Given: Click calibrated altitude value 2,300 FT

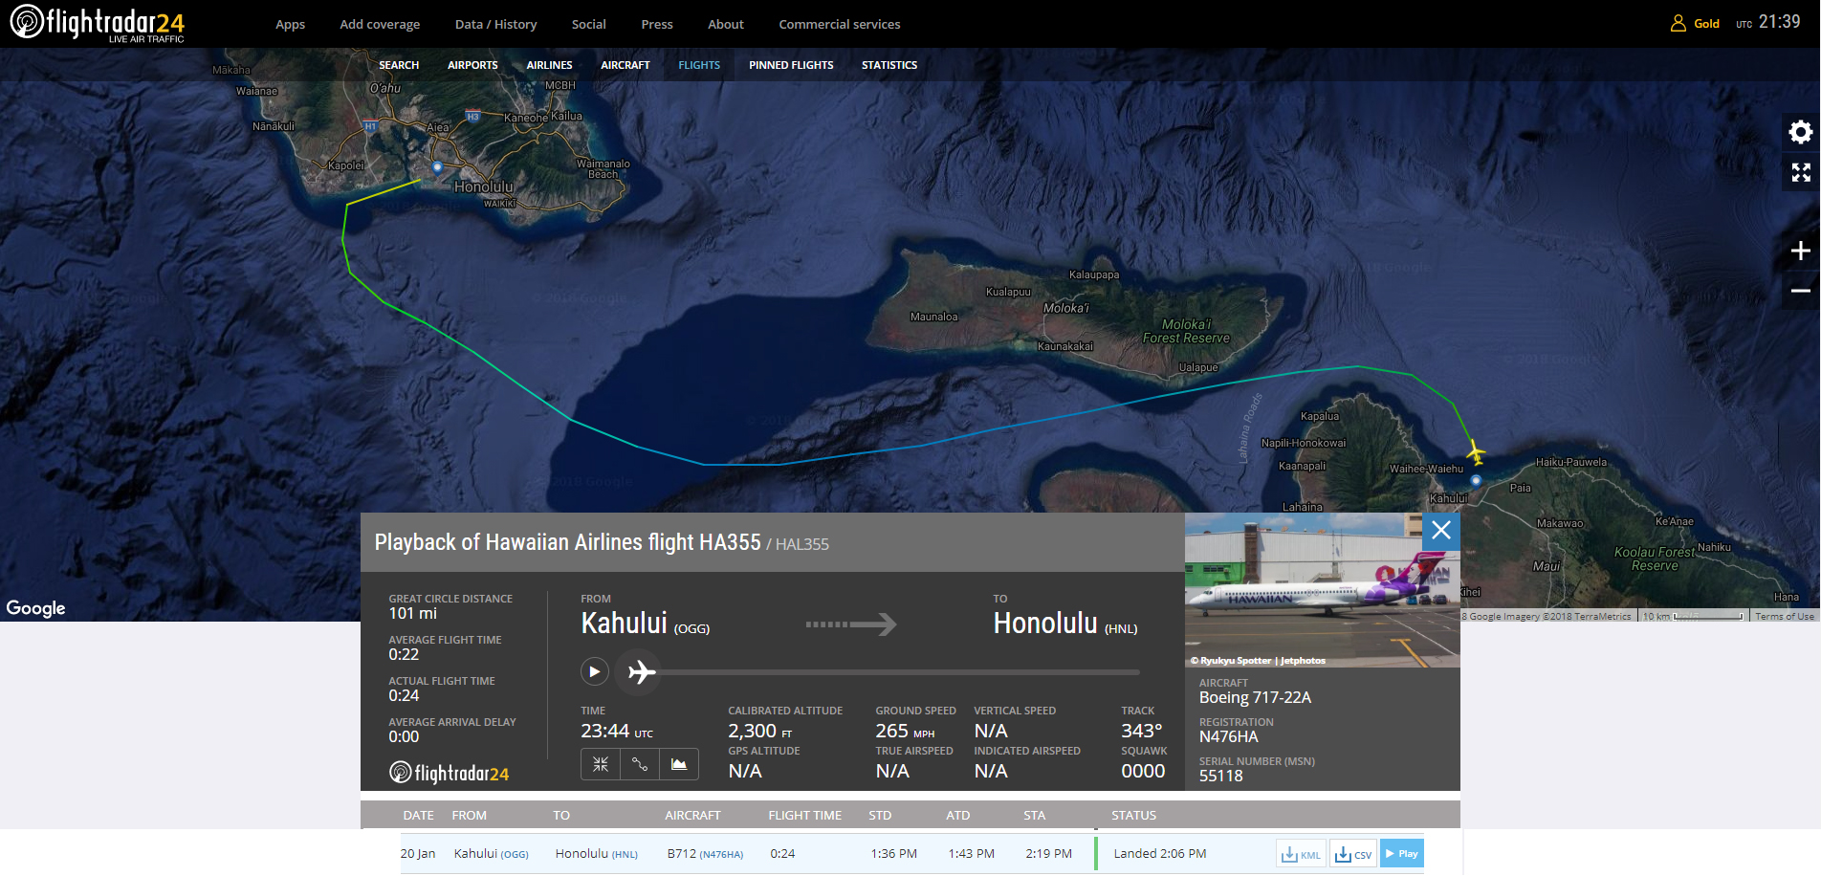Looking at the screenshot, I should (x=760, y=732).
